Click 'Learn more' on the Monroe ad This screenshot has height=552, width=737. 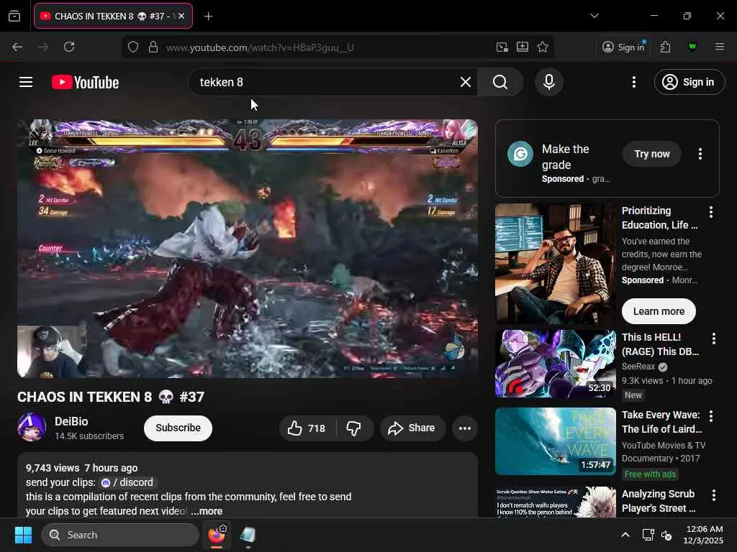click(659, 311)
